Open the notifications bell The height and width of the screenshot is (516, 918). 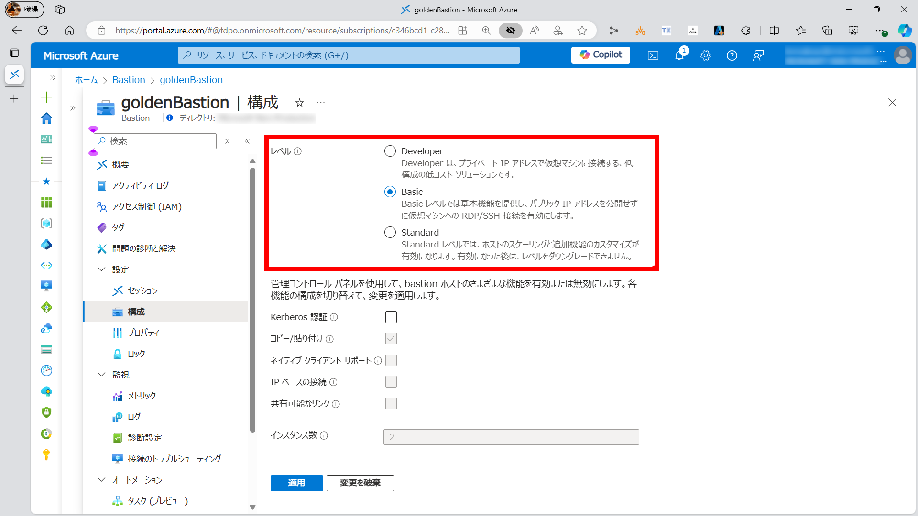[679, 55]
